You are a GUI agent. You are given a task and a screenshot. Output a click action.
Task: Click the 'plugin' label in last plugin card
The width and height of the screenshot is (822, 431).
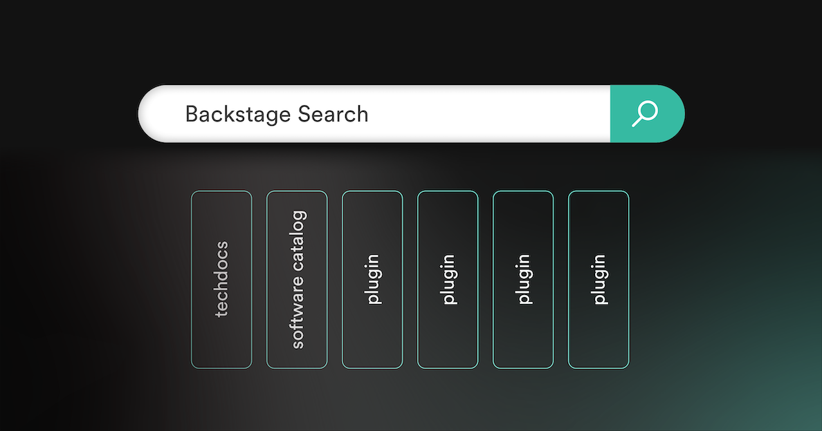(x=599, y=279)
